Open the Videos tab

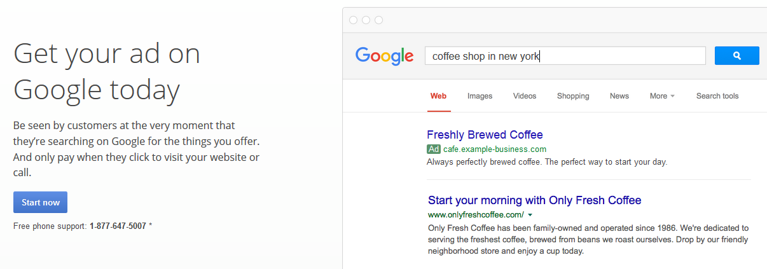(525, 96)
